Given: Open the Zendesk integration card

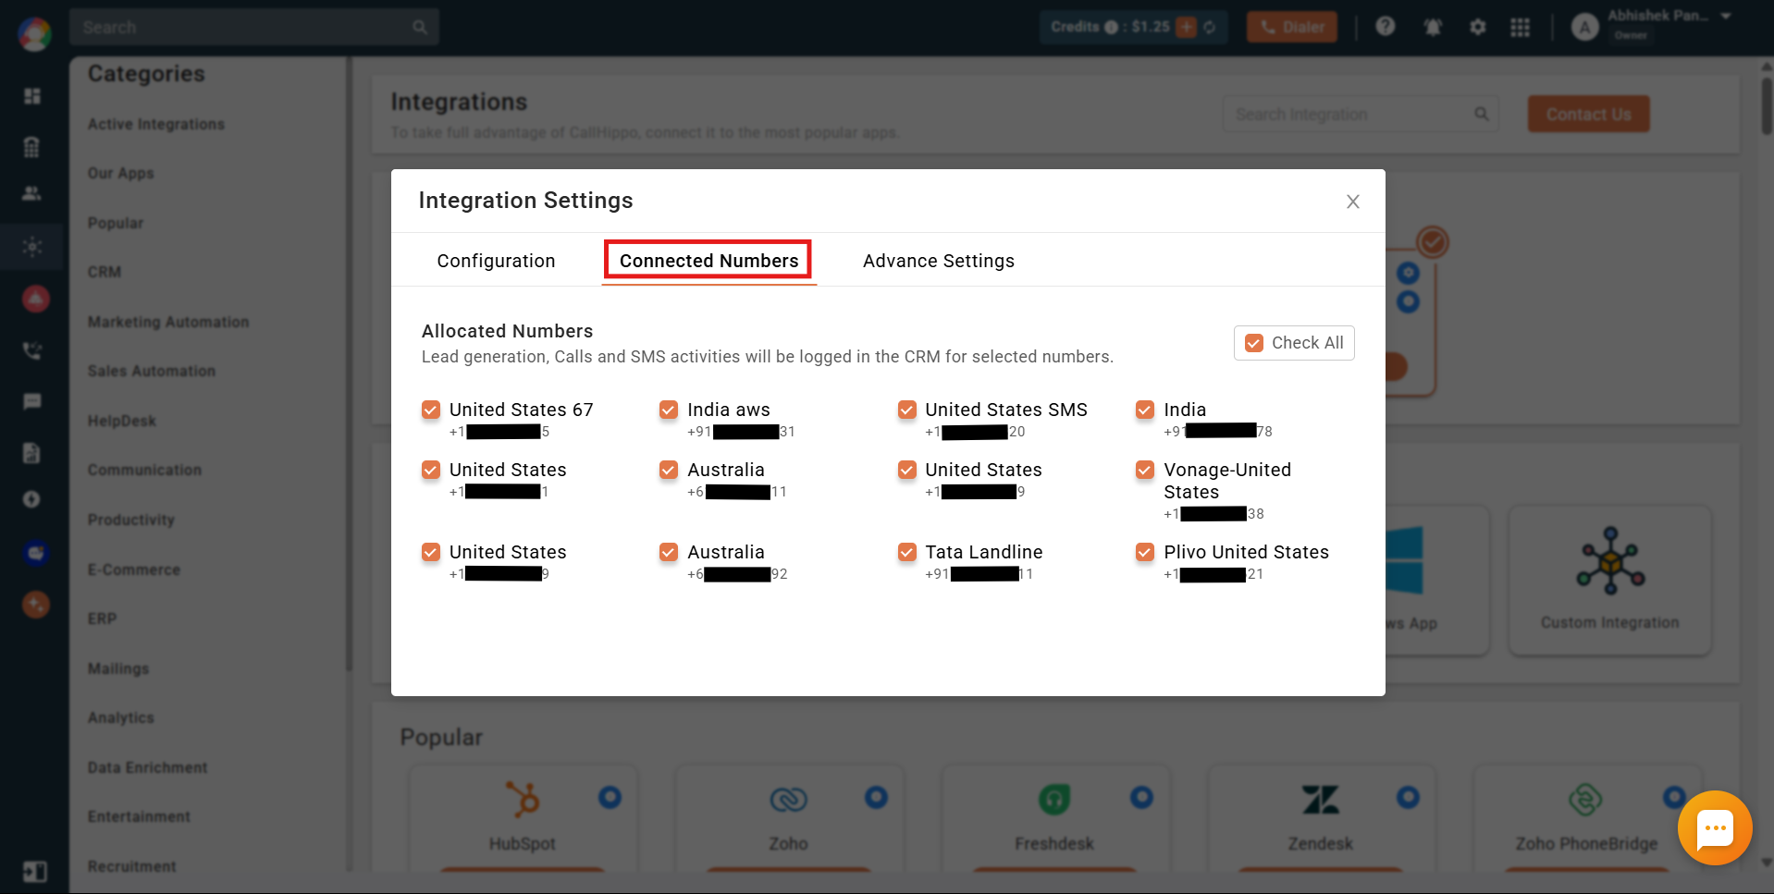Looking at the screenshot, I should (x=1321, y=817).
